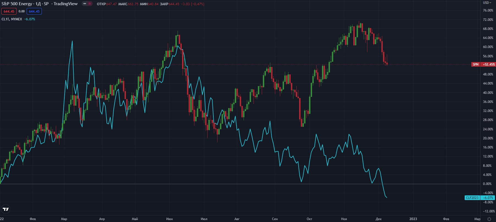
Task: Click the red 644.45 sell price button
Action: click(x=9, y=12)
